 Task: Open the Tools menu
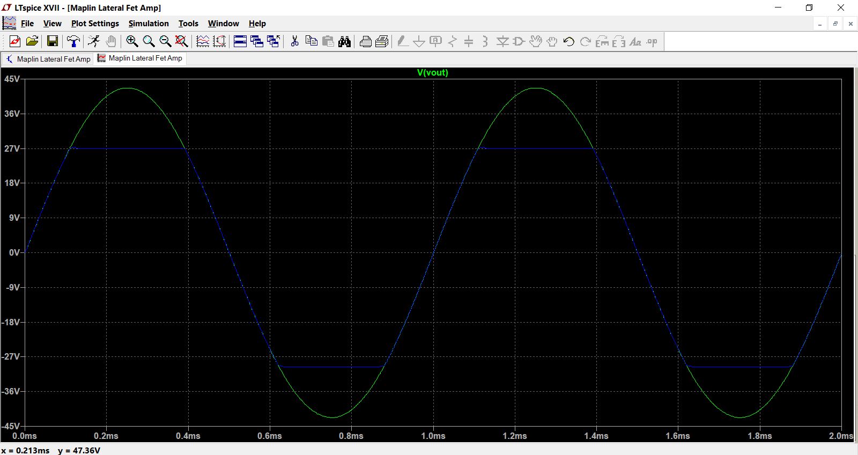pos(188,24)
